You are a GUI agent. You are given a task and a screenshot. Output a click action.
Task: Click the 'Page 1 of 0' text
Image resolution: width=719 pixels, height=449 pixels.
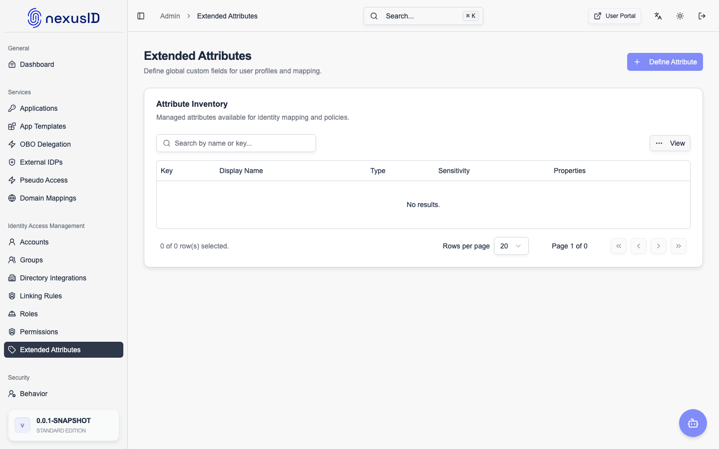(x=570, y=246)
